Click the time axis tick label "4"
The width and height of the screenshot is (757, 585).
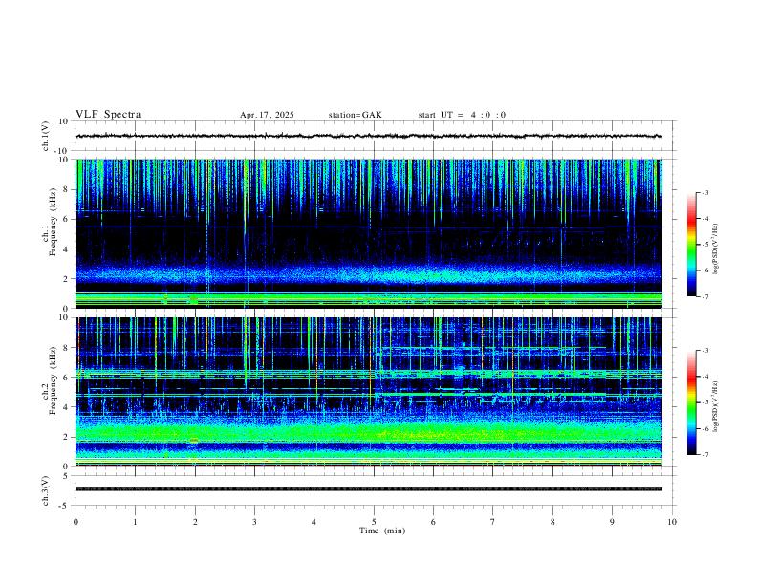pyautogui.click(x=314, y=522)
